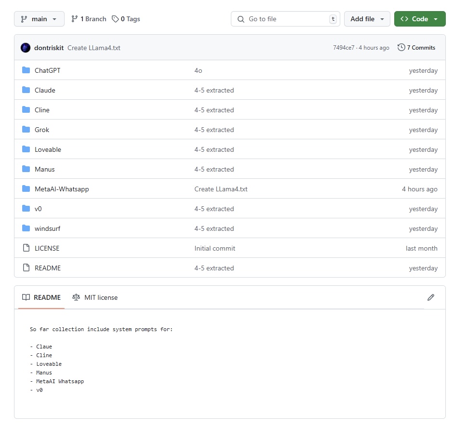Focus the Go to file search field
The height and width of the screenshot is (428, 454).
(285, 19)
